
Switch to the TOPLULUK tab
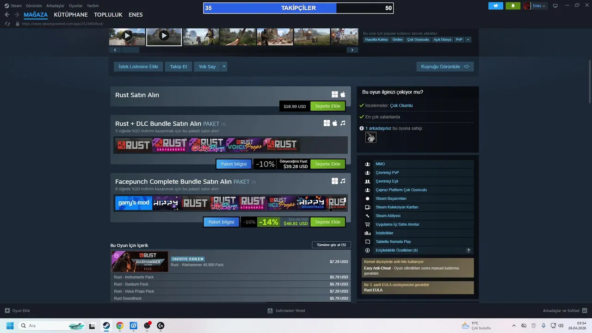coord(108,15)
